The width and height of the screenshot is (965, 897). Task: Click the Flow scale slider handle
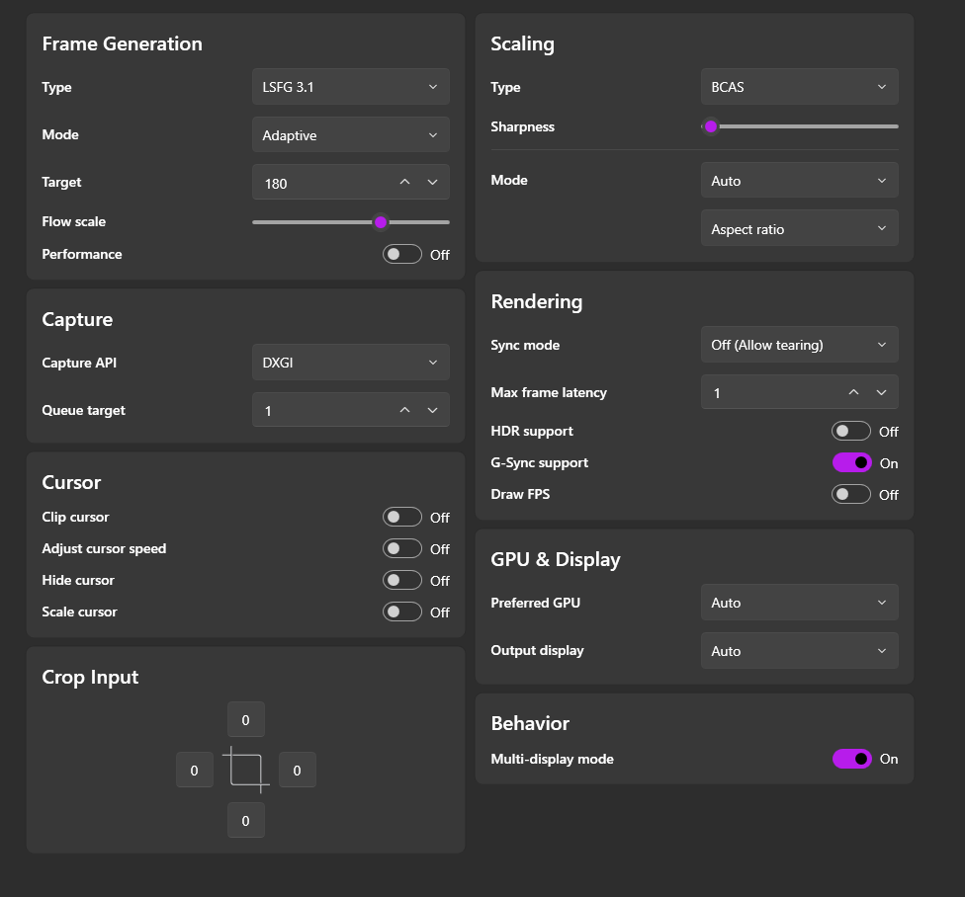381,222
